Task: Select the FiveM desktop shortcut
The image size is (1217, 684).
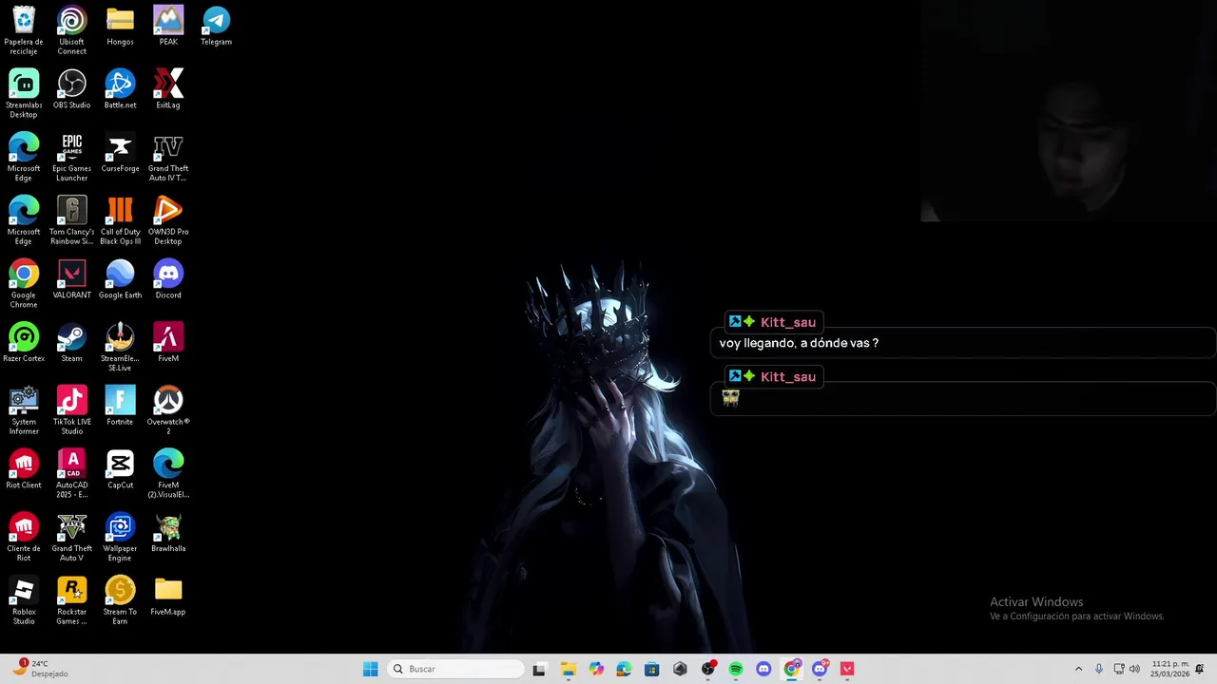Action: 168,343
